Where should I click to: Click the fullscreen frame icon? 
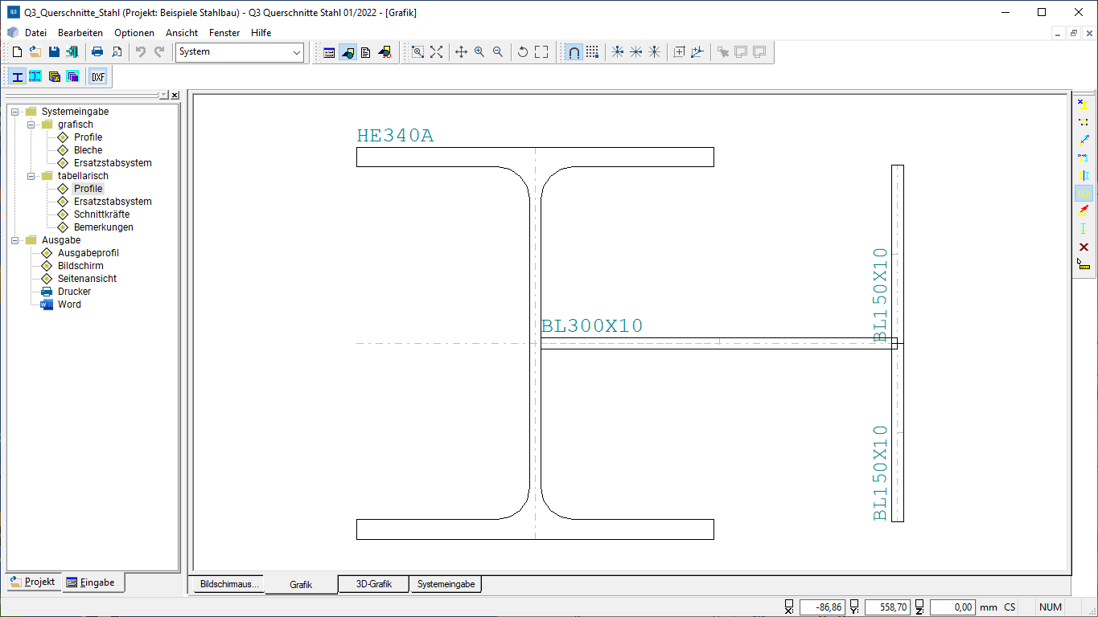541,51
